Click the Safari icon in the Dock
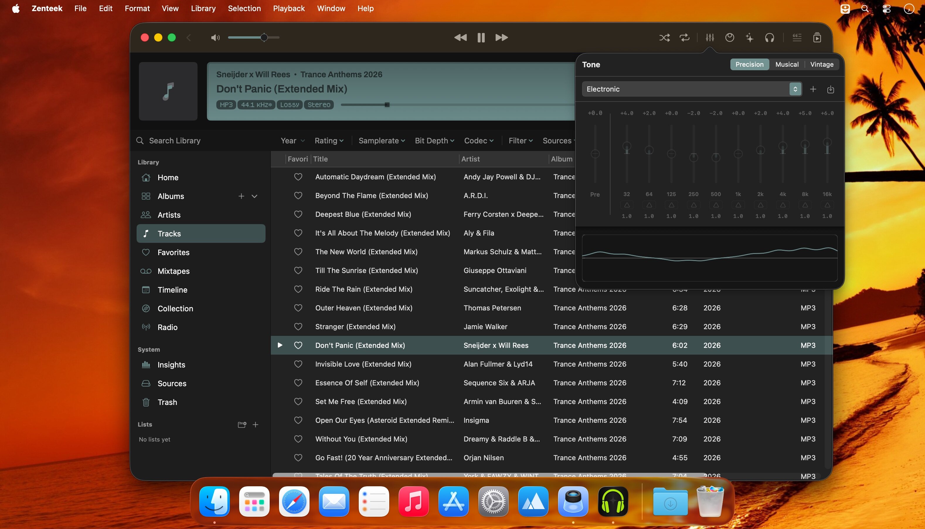Image resolution: width=925 pixels, height=529 pixels. point(294,501)
